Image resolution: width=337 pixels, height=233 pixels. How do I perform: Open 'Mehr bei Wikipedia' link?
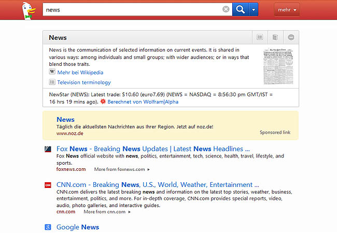point(80,72)
